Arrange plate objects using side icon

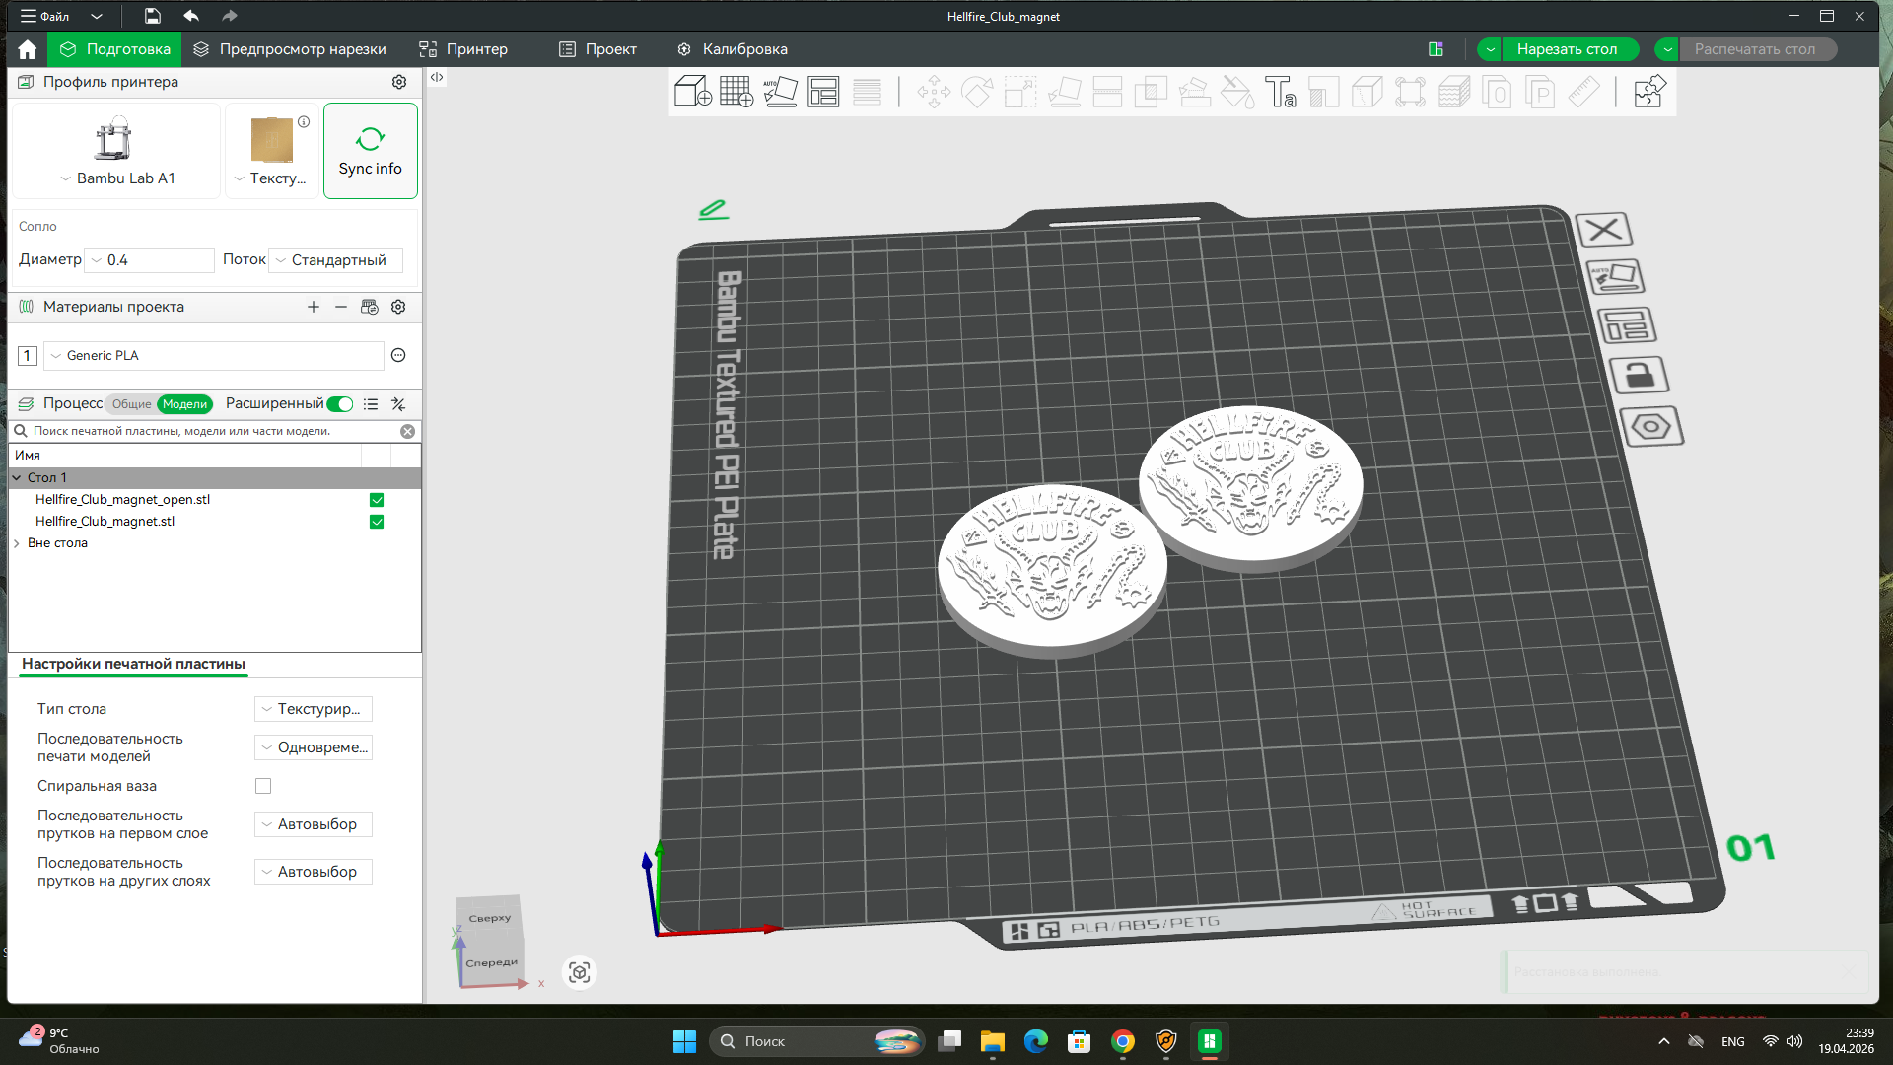tap(1627, 325)
